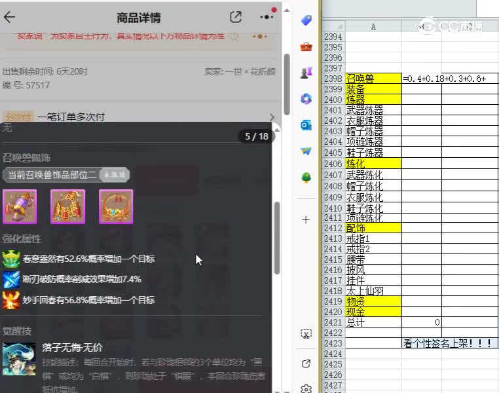The height and width of the screenshot is (393, 499).
Task: Click item number 57517 text
Action: click(x=37, y=85)
